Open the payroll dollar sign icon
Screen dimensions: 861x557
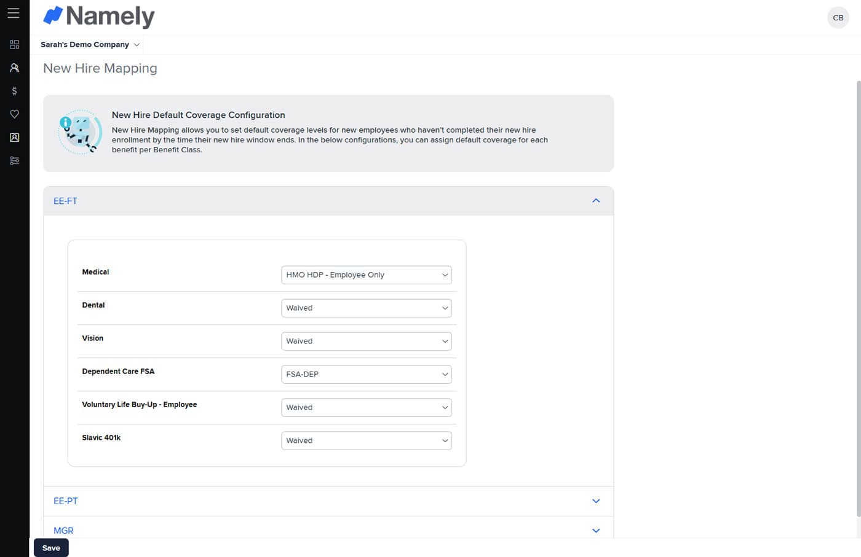tap(14, 91)
